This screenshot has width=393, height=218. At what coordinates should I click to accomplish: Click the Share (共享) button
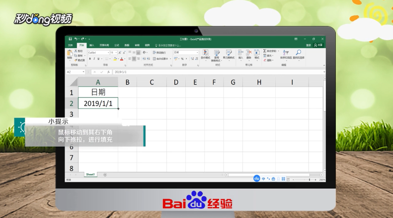(318, 45)
